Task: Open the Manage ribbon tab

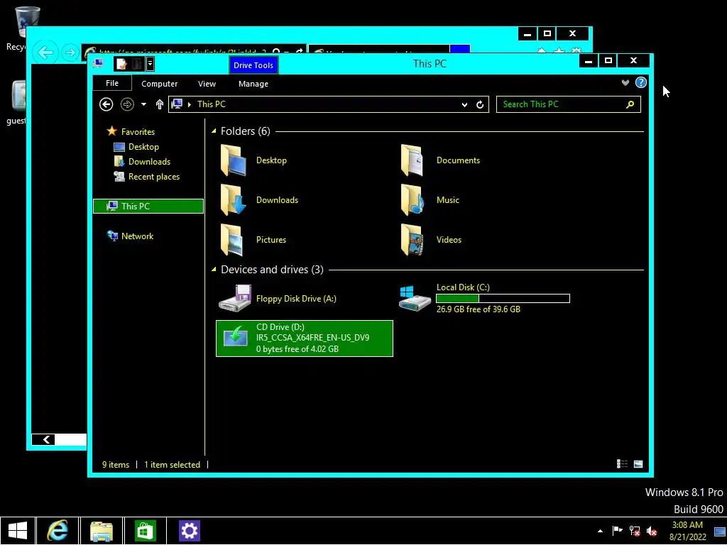Action: tap(253, 84)
